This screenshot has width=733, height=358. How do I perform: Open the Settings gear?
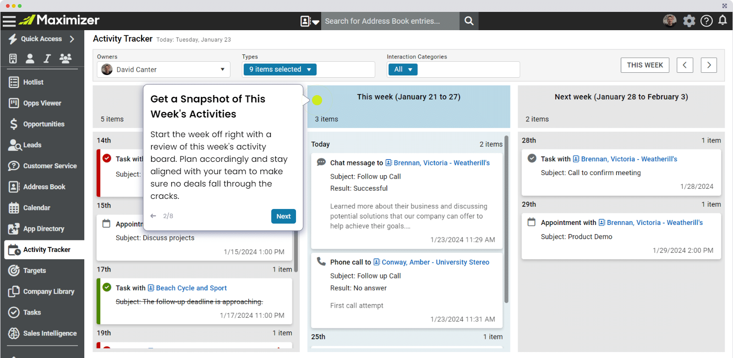tap(689, 21)
